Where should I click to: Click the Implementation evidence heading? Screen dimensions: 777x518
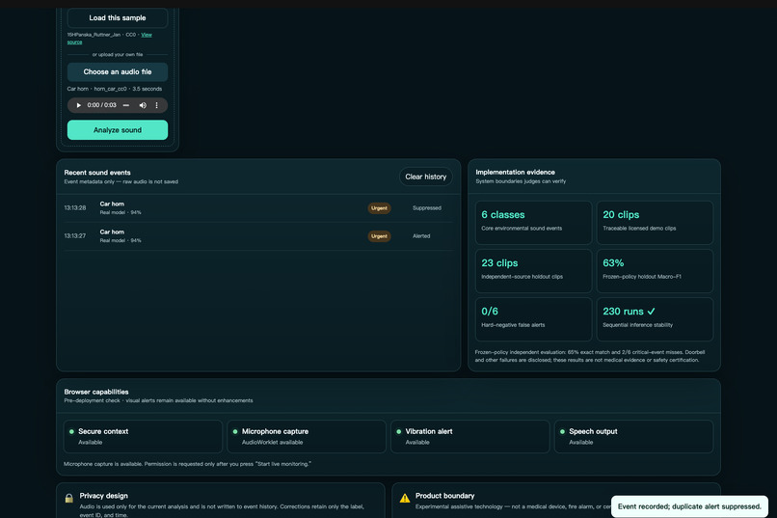pos(516,172)
